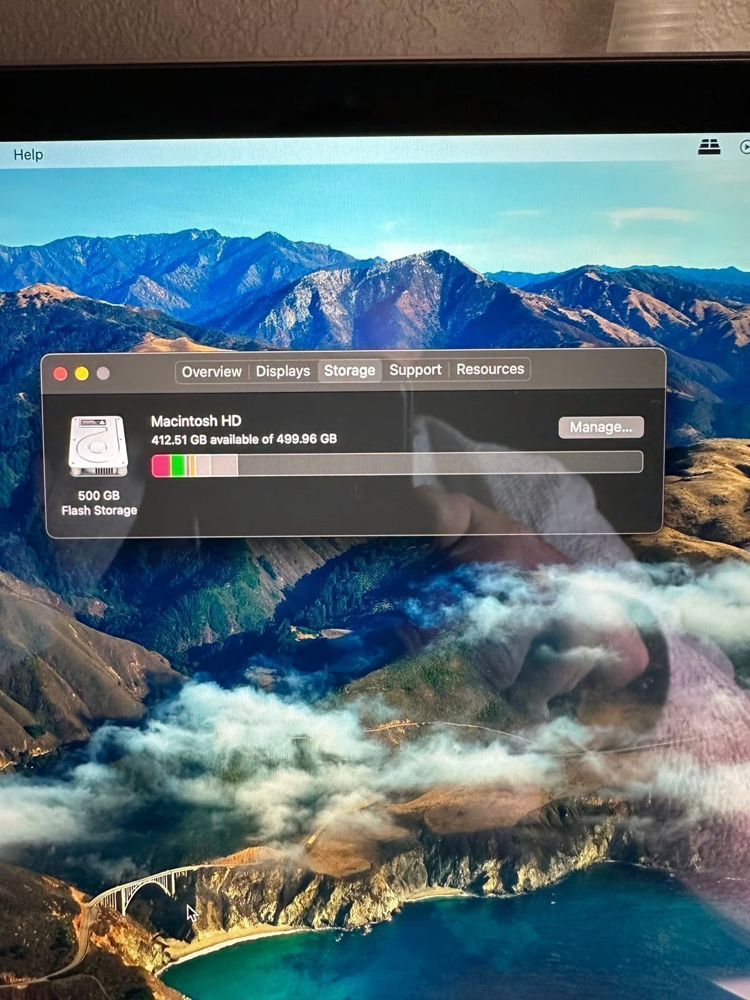The height and width of the screenshot is (1000, 750).
Task: Click the "Macintosh HD" volume name
Action: (x=196, y=421)
